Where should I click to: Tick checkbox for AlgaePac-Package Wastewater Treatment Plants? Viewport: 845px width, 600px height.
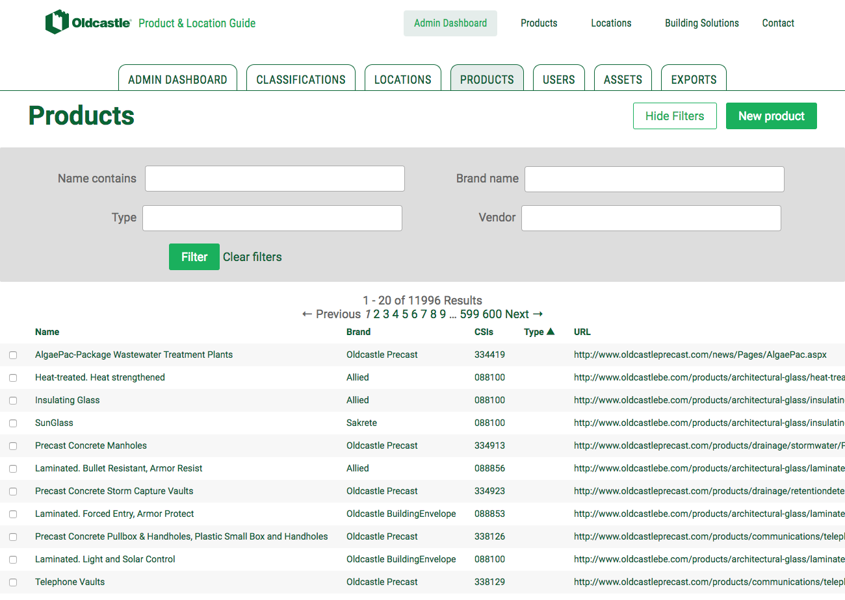point(13,355)
